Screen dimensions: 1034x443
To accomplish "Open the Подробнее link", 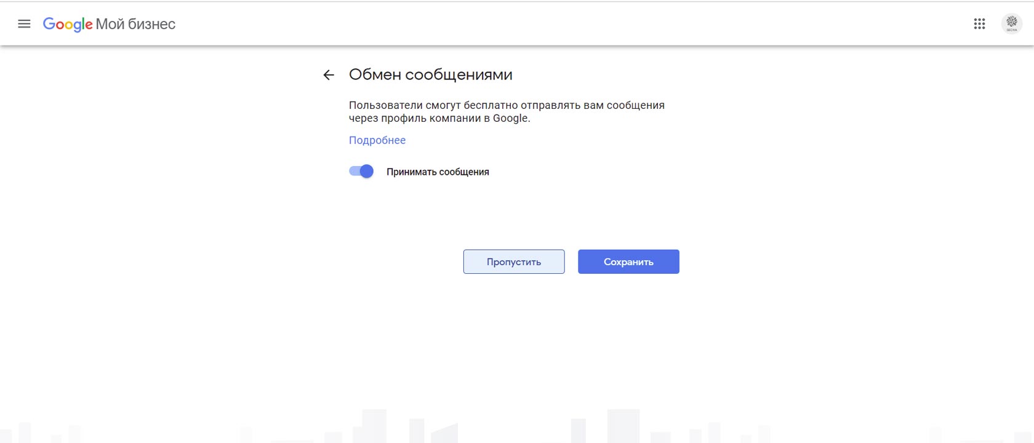I will (x=377, y=140).
